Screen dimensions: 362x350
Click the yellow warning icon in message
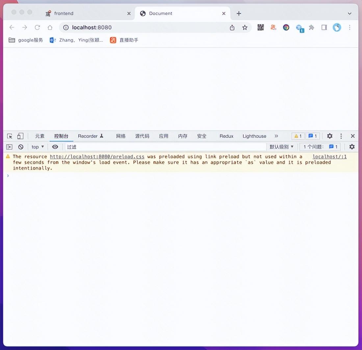[8, 157]
